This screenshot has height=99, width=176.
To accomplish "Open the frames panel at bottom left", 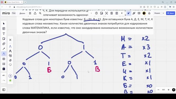I will click(x=4, y=90).
